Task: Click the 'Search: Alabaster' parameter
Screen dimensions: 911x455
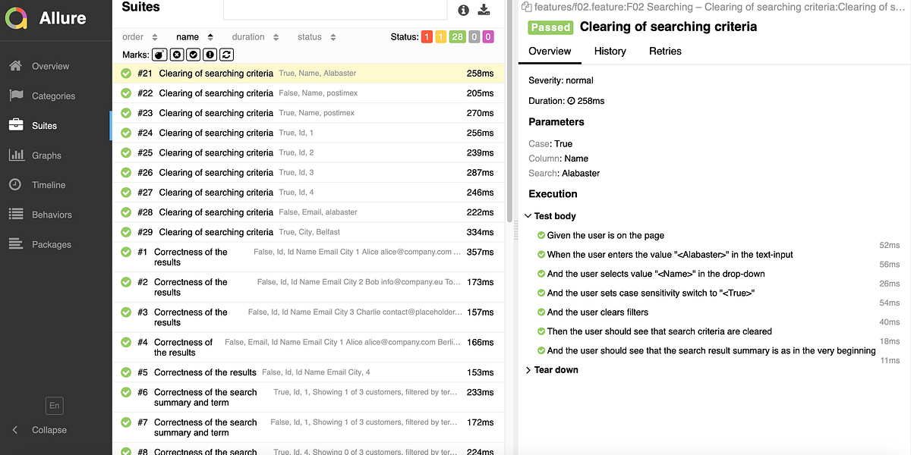Action: pyautogui.click(x=564, y=174)
